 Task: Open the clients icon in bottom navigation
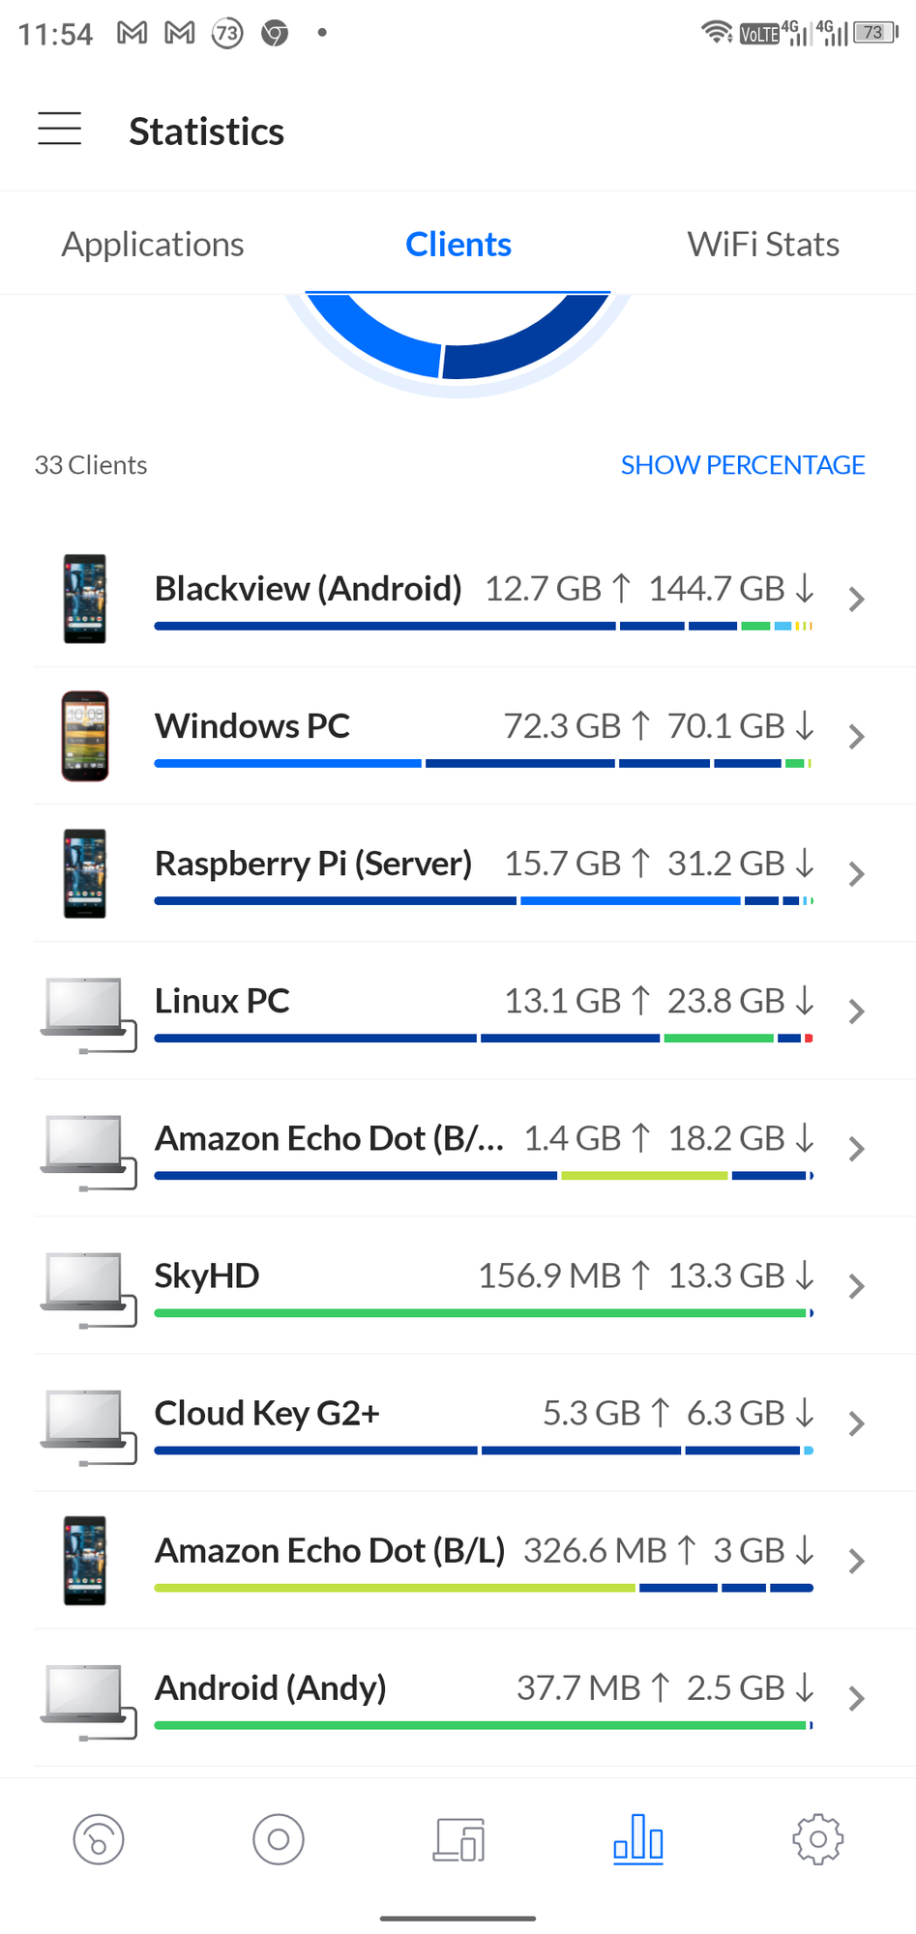click(x=458, y=1839)
